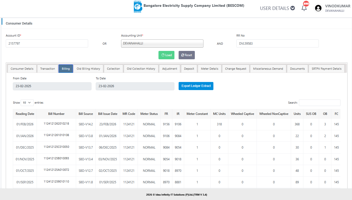Click Export Ledger Extract button
Image resolution: width=352 pixels, height=200 pixels.
point(196,86)
